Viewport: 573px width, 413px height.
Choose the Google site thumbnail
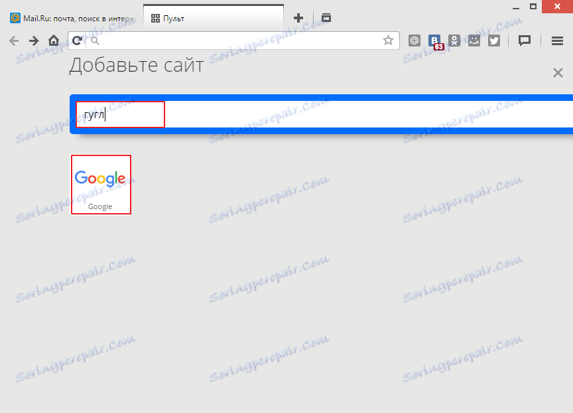101,185
